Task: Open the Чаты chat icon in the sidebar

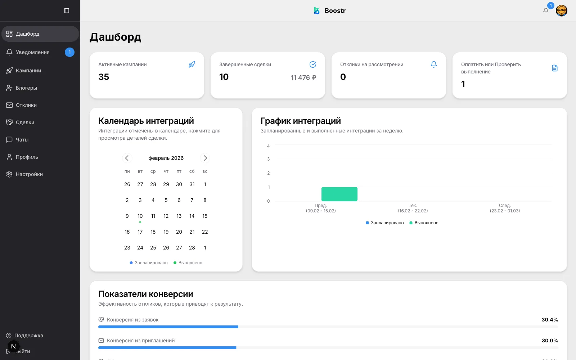Action: [x=9, y=139]
